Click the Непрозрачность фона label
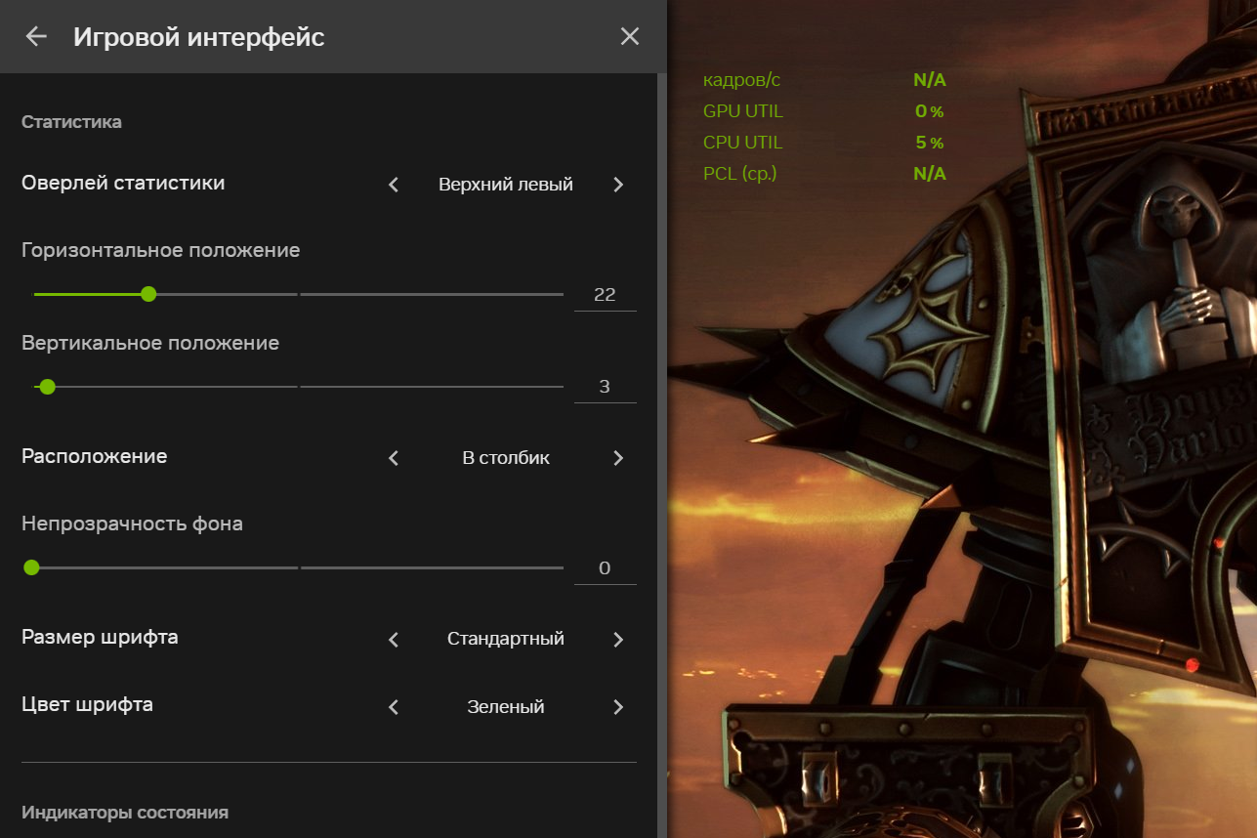Viewport: 1257px width, 838px height. [x=132, y=524]
